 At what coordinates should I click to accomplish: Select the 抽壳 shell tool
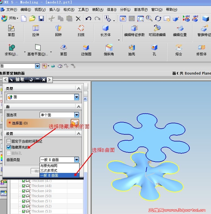pos(131,50)
